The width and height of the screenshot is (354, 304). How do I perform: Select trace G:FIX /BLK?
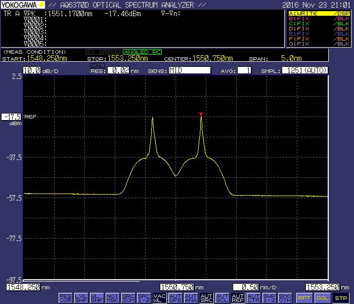click(319, 44)
